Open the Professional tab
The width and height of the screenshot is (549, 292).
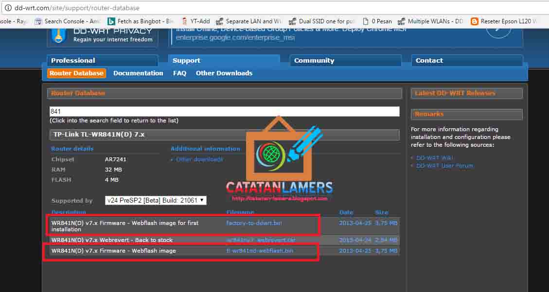[x=102, y=61]
